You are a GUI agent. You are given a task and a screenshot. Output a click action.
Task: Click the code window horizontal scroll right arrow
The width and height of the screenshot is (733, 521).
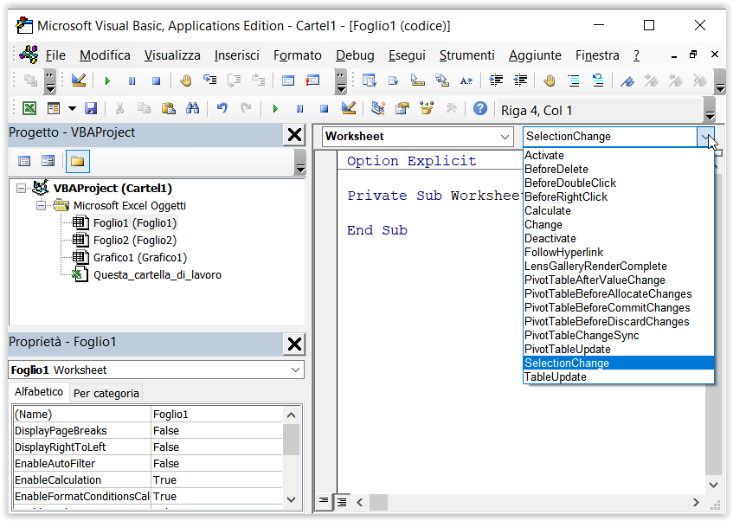pyautogui.click(x=696, y=502)
